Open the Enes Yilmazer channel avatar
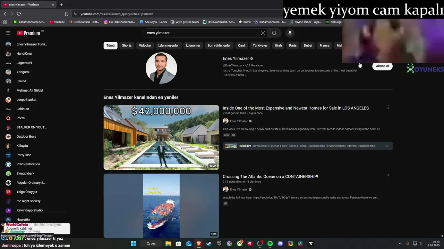 click(x=161, y=68)
